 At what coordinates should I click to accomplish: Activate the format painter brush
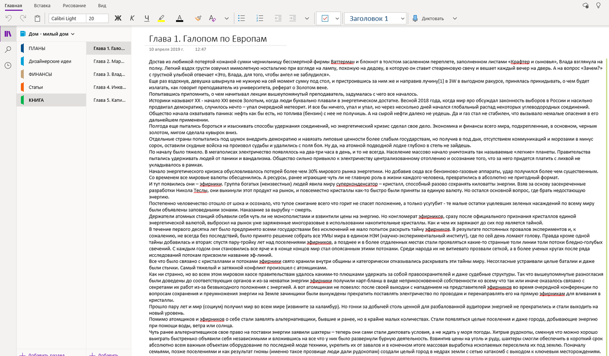tap(198, 18)
